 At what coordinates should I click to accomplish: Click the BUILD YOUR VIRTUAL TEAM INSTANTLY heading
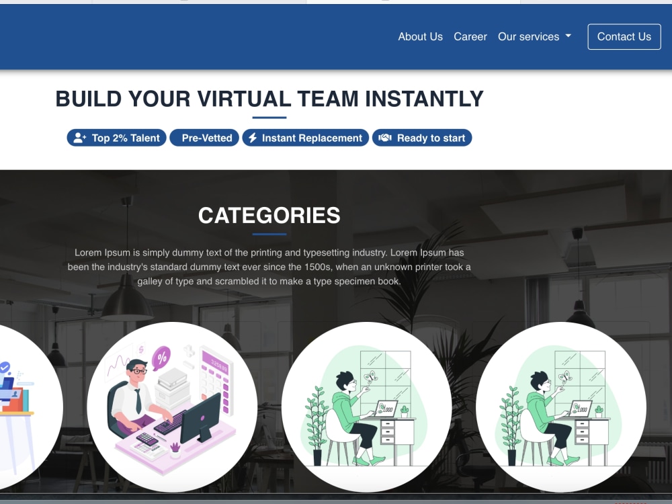(x=269, y=99)
